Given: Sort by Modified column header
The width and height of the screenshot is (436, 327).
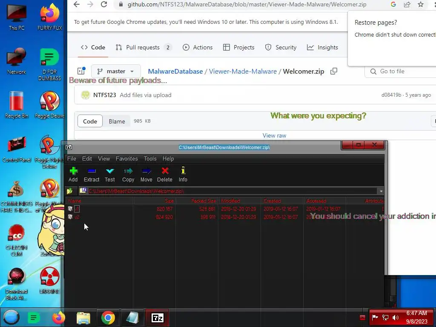Looking at the screenshot, I should tap(240, 201).
